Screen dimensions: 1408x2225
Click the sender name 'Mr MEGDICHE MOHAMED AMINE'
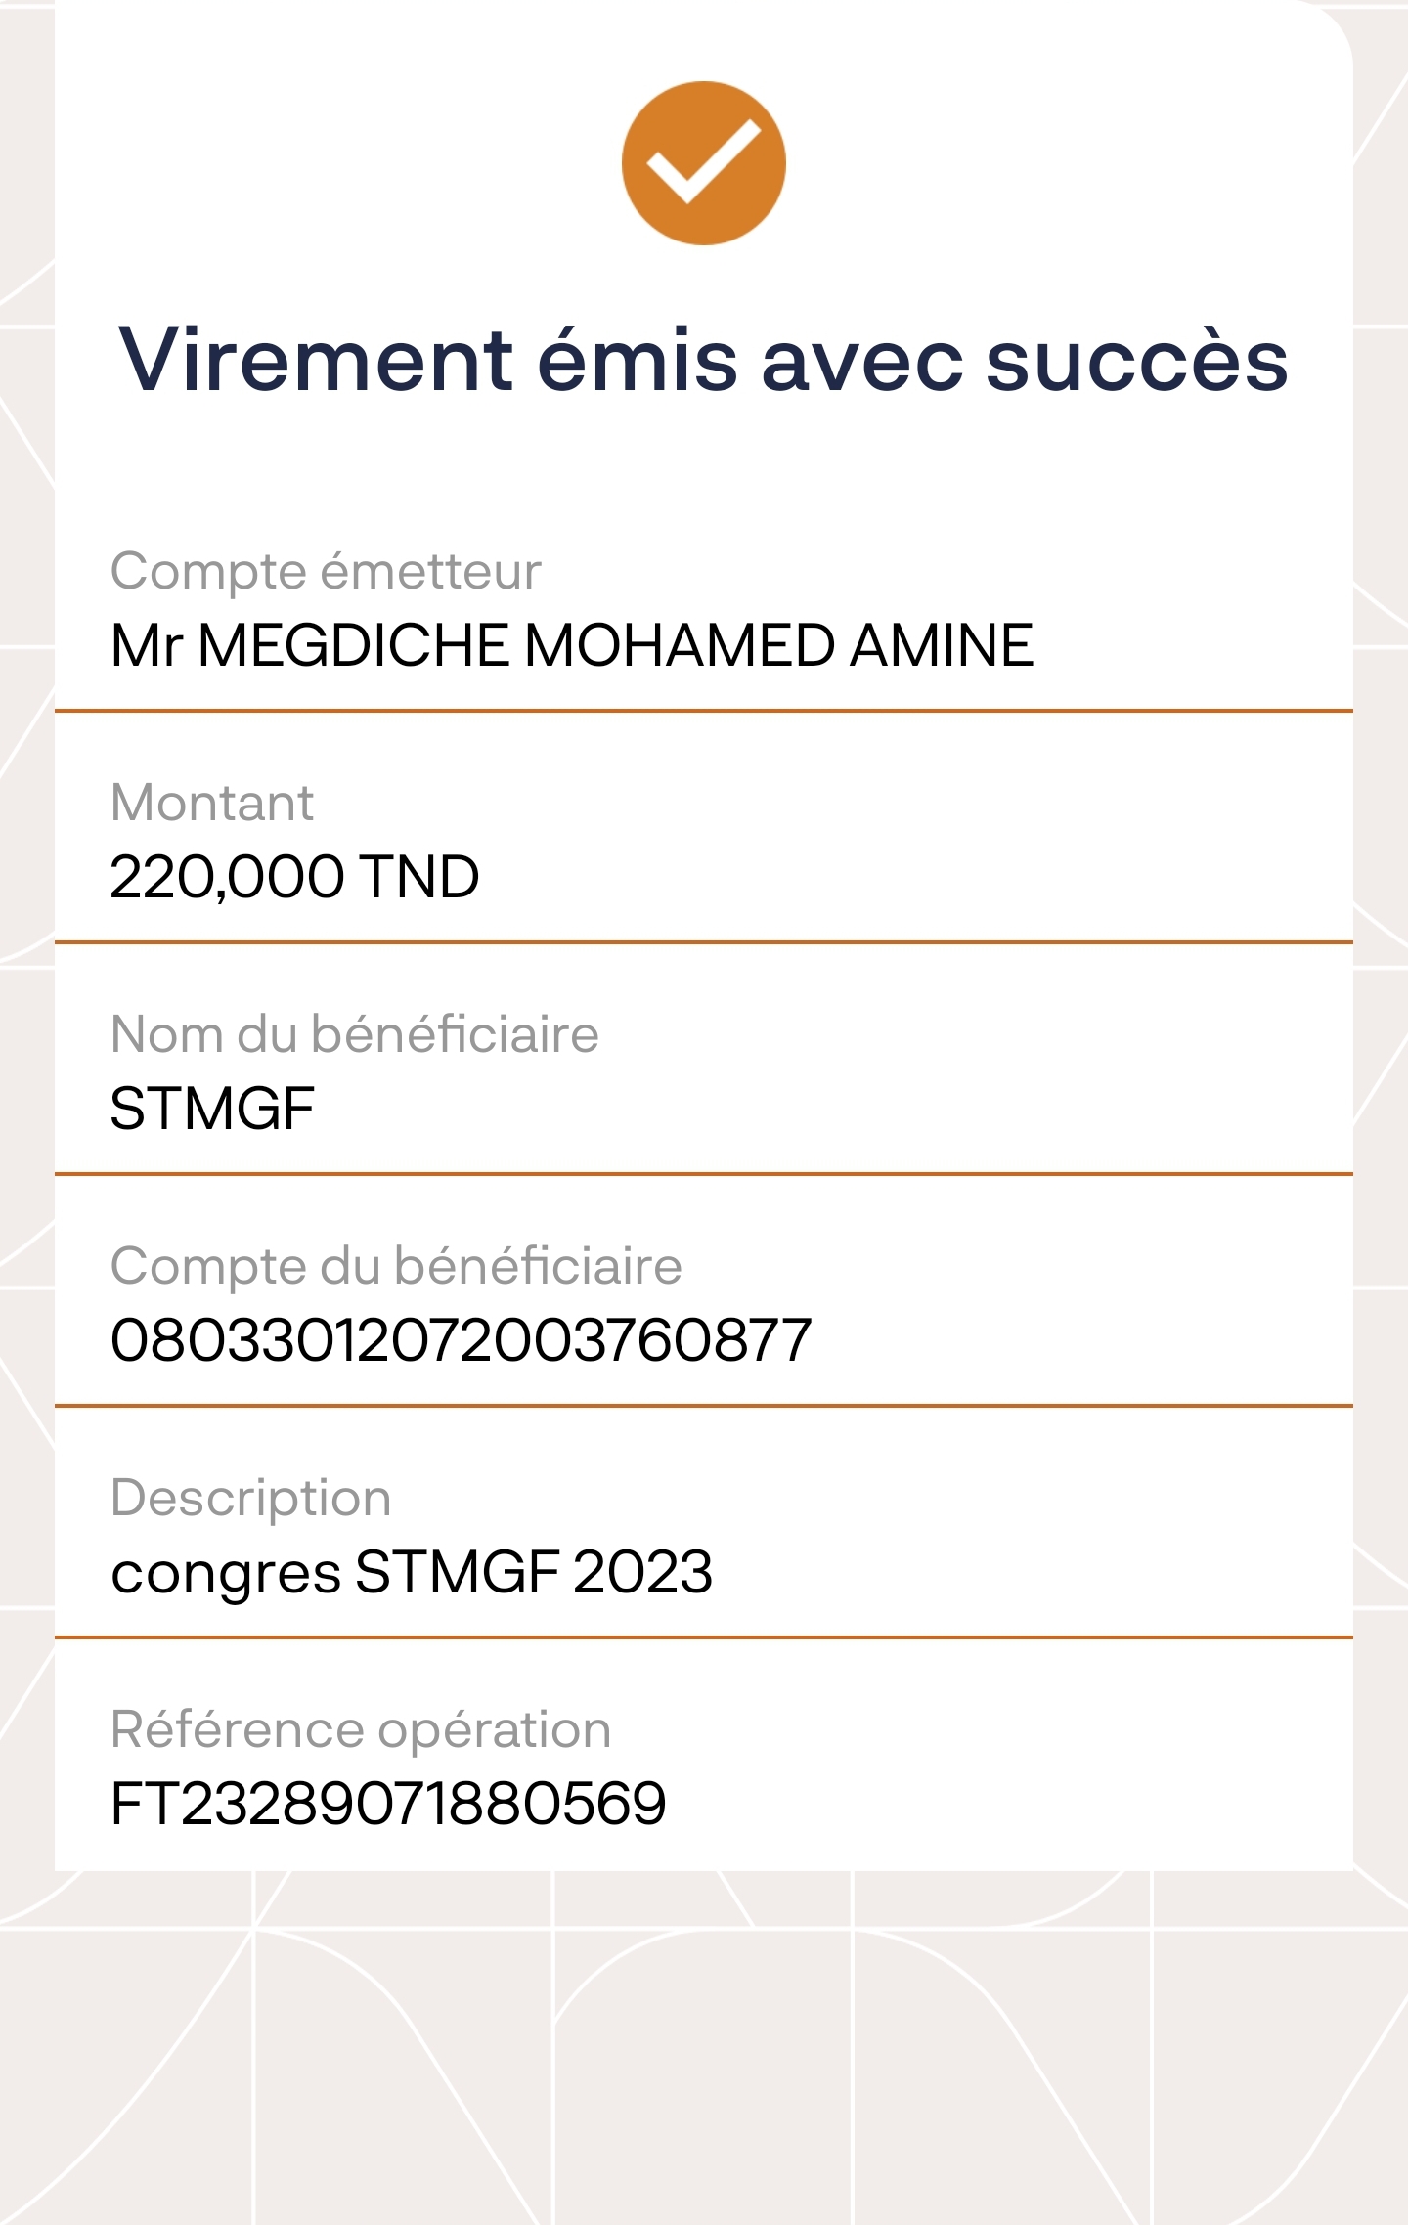[572, 645]
